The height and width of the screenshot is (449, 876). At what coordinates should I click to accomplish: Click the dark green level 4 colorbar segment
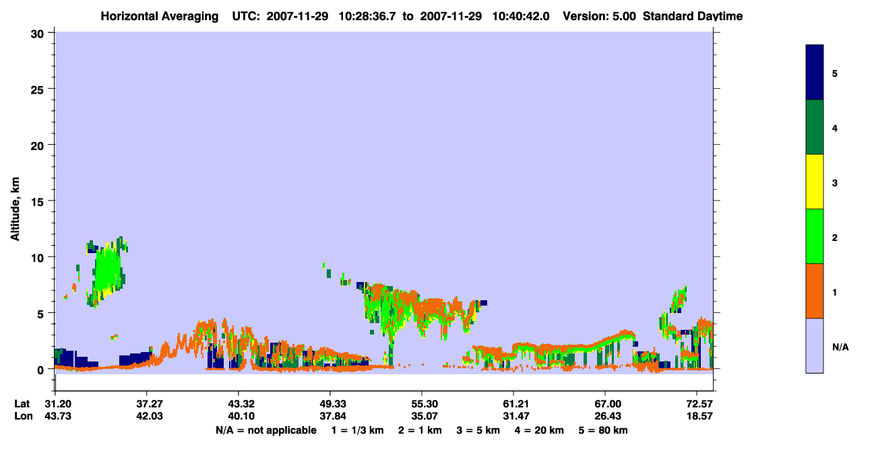tap(815, 127)
